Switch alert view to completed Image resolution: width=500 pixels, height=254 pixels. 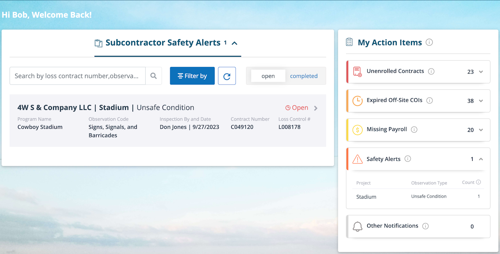pyautogui.click(x=304, y=76)
